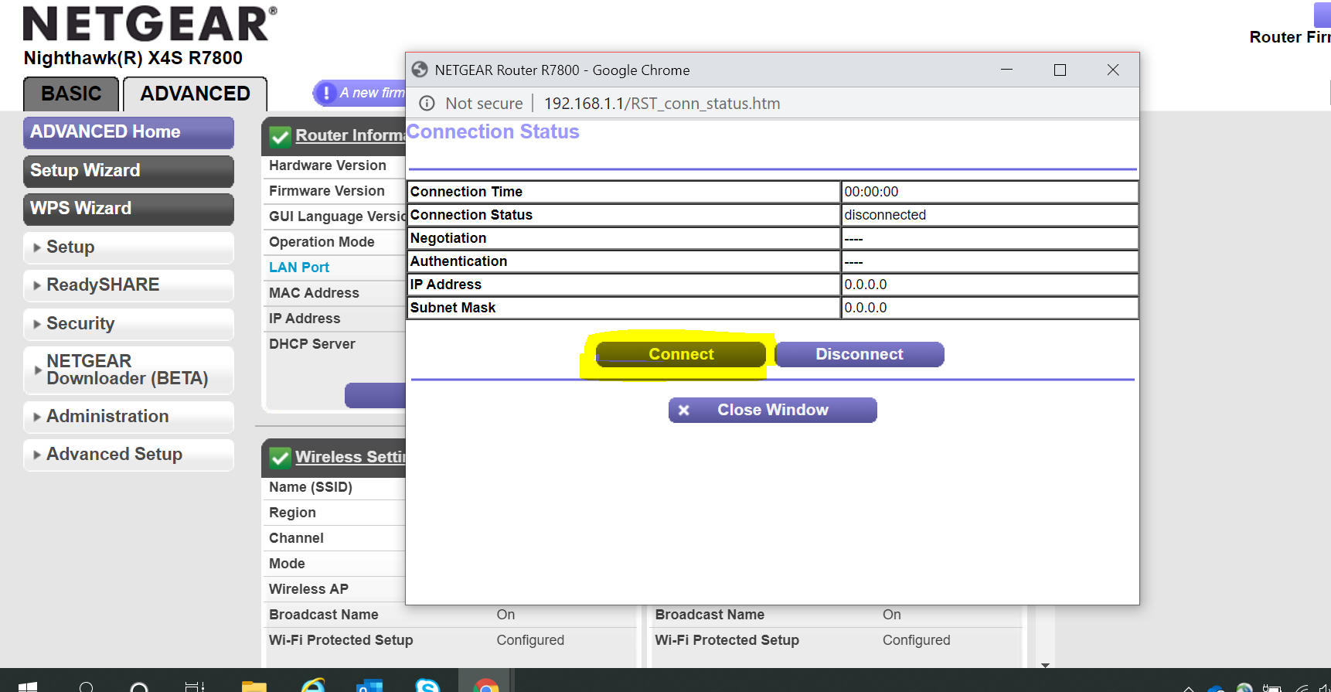1331x692 pixels.
Task: Click the X icon on Close Window
Action: 684,410
